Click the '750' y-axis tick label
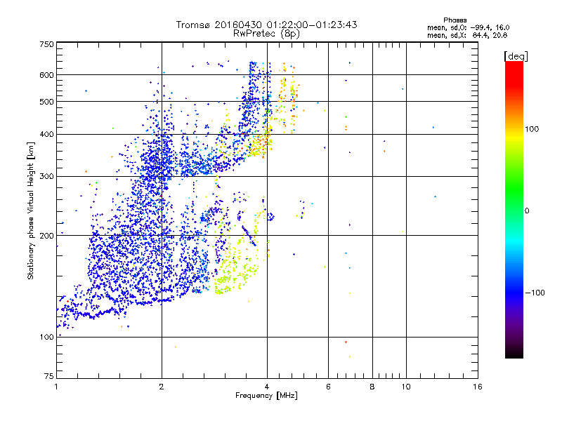Screen dimensions: 562x421 pos(46,44)
